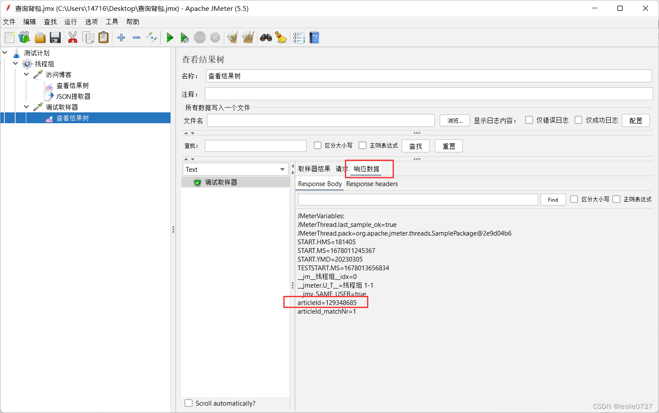Click the Paste icon in the toolbar
Screen dimensions: 659x413
[x=103, y=37]
